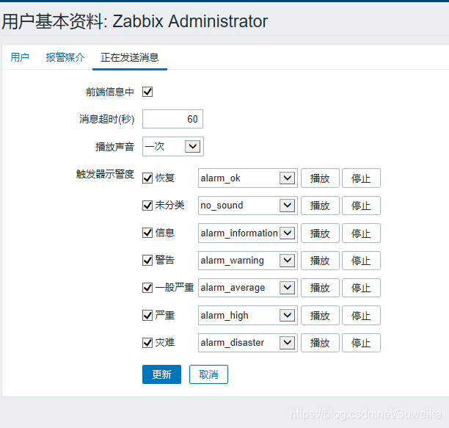Toggle the 严重 severity checkbox
Image resolution: width=449 pixels, height=428 pixels.
pyautogui.click(x=147, y=316)
